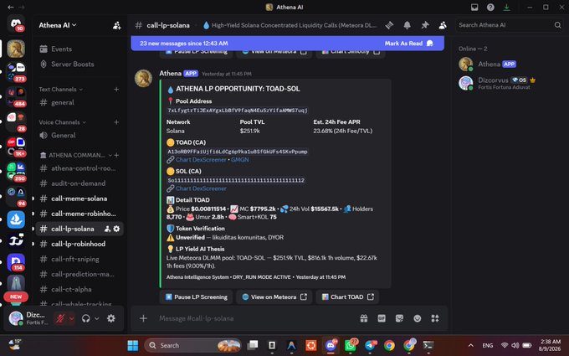Click invite members icon beside Athena AI

117,25
